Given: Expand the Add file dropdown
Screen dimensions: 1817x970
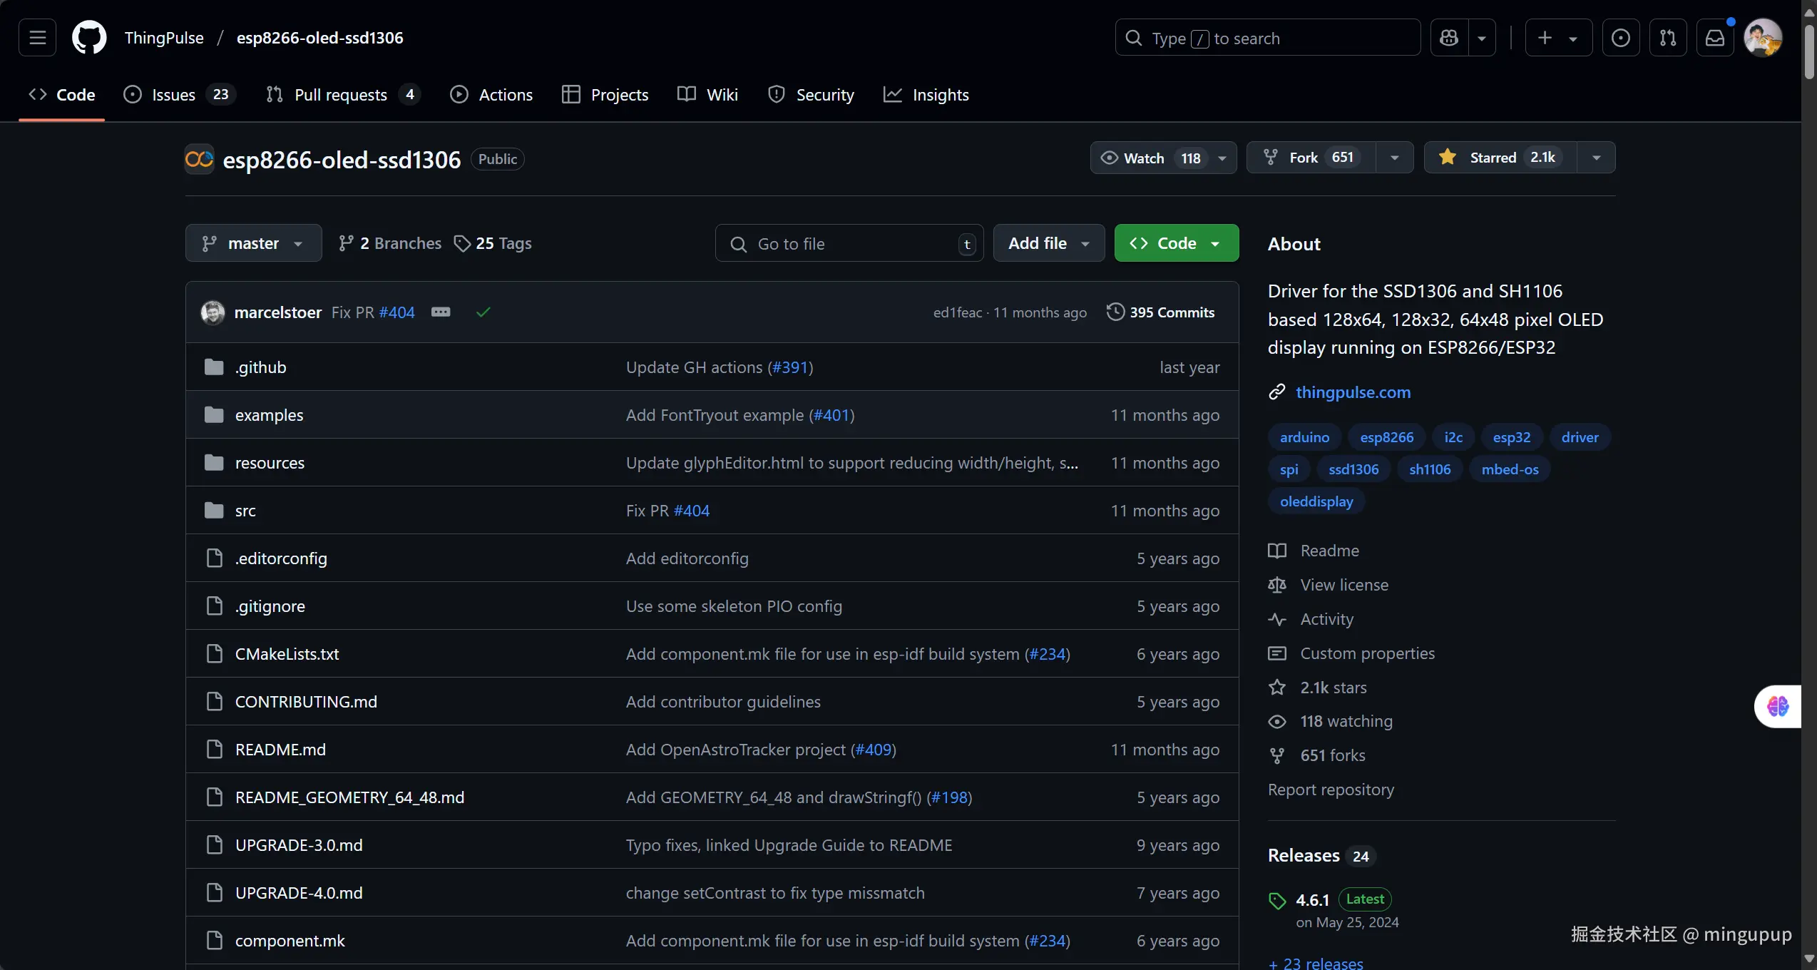Looking at the screenshot, I should (1048, 243).
